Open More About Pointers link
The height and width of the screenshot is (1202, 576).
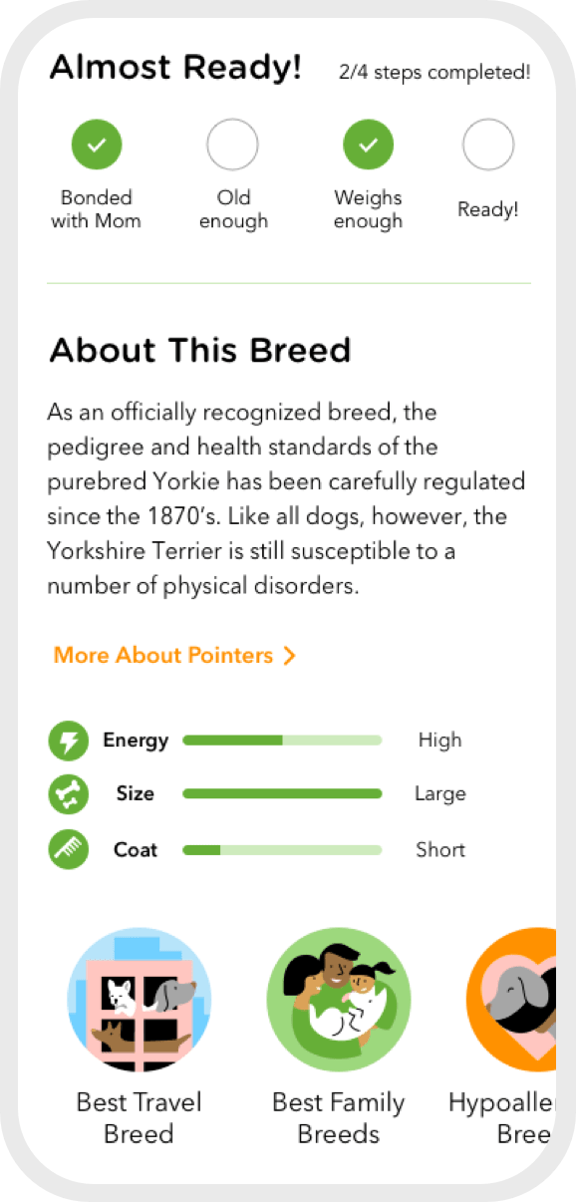click(165, 656)
